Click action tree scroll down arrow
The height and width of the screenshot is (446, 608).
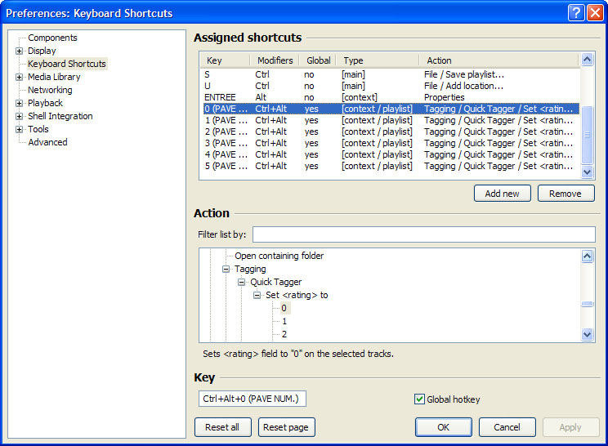click(587, 334)
